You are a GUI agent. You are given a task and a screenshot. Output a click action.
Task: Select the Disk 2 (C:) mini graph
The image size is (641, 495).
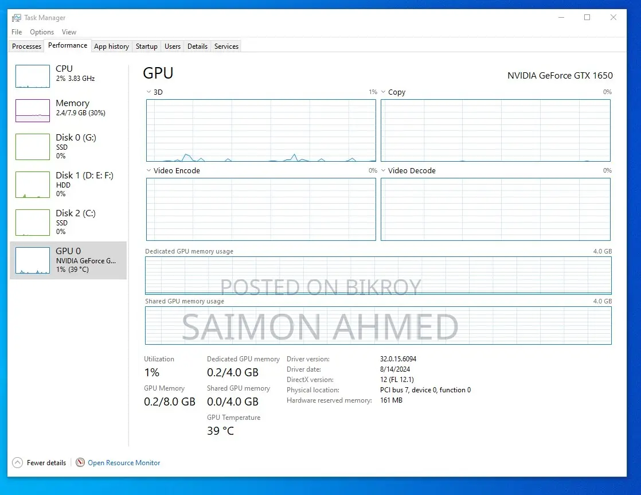[33, 223]
